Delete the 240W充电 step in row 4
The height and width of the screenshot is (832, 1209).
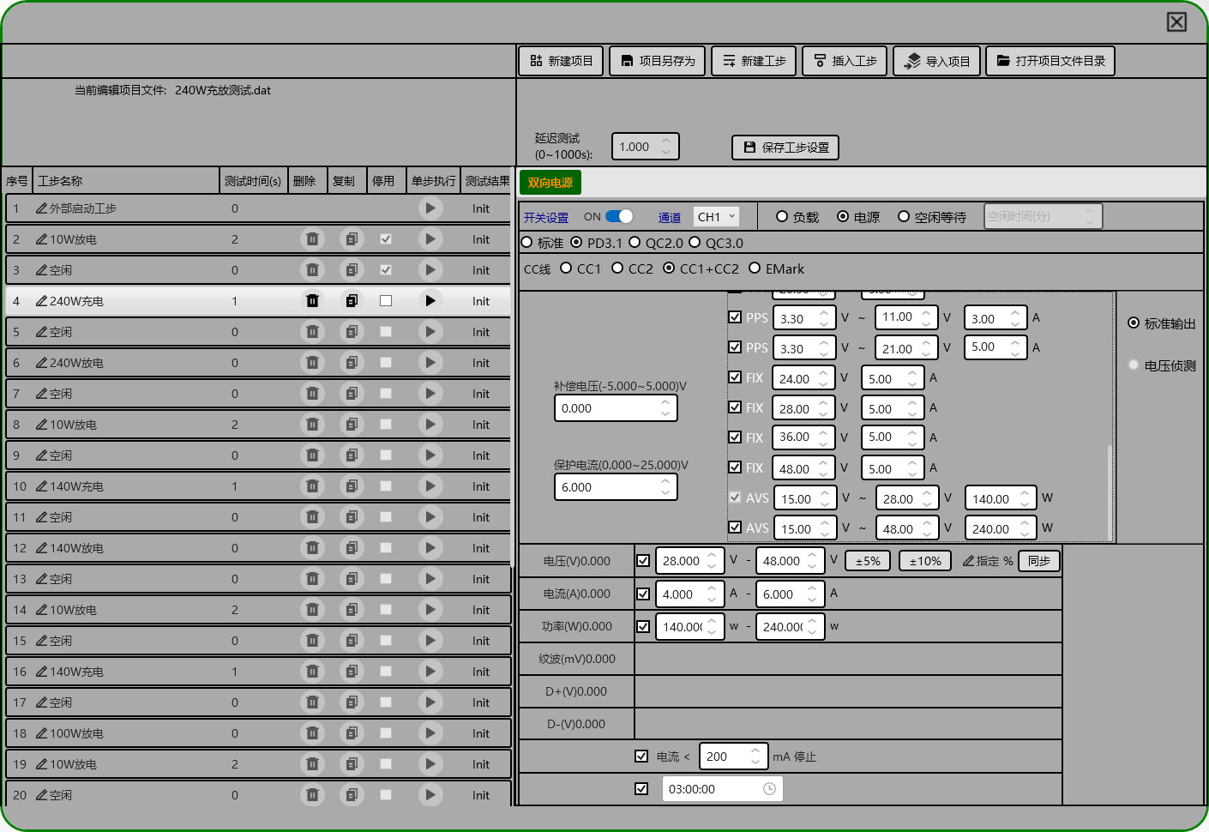point(312,301)
